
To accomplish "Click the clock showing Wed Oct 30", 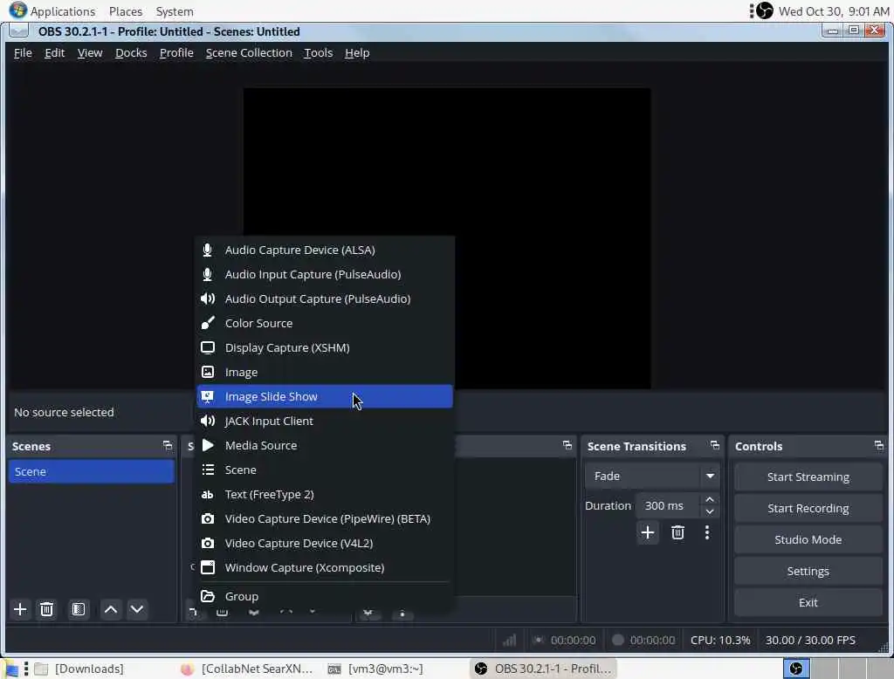I will [x=834, y=11].
